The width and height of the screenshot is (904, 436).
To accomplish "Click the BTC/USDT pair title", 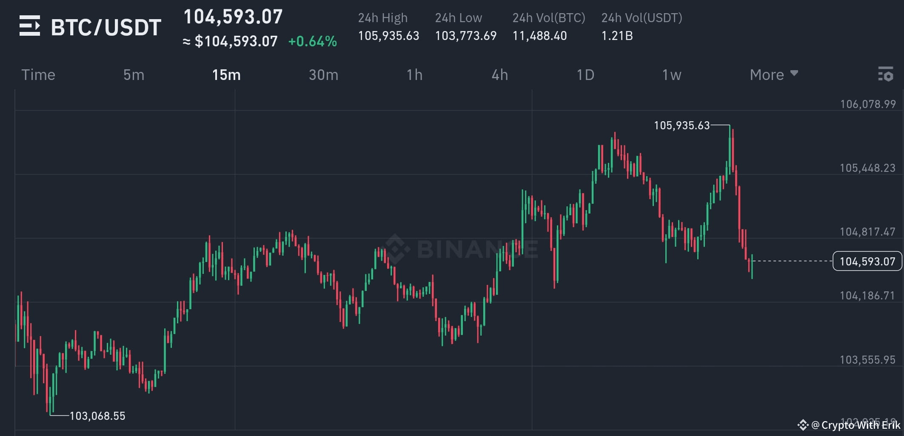I will (106, 26).
